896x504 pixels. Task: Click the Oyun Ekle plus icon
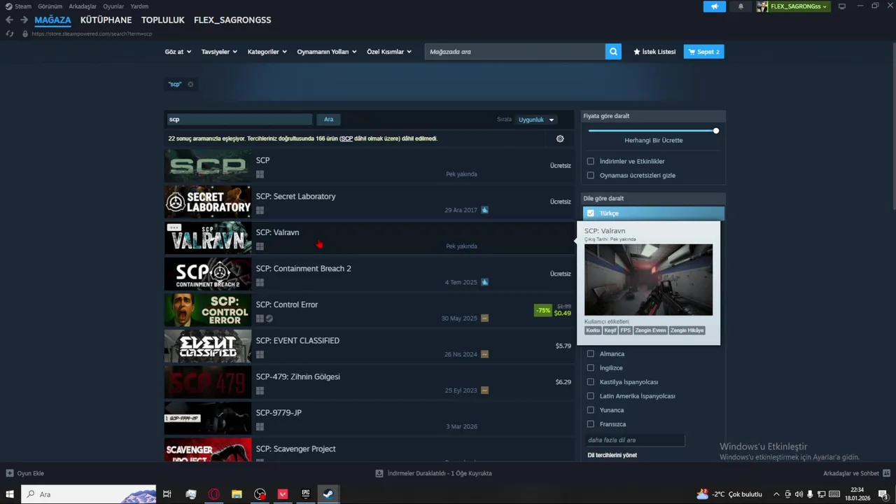[x=10, y=473]
